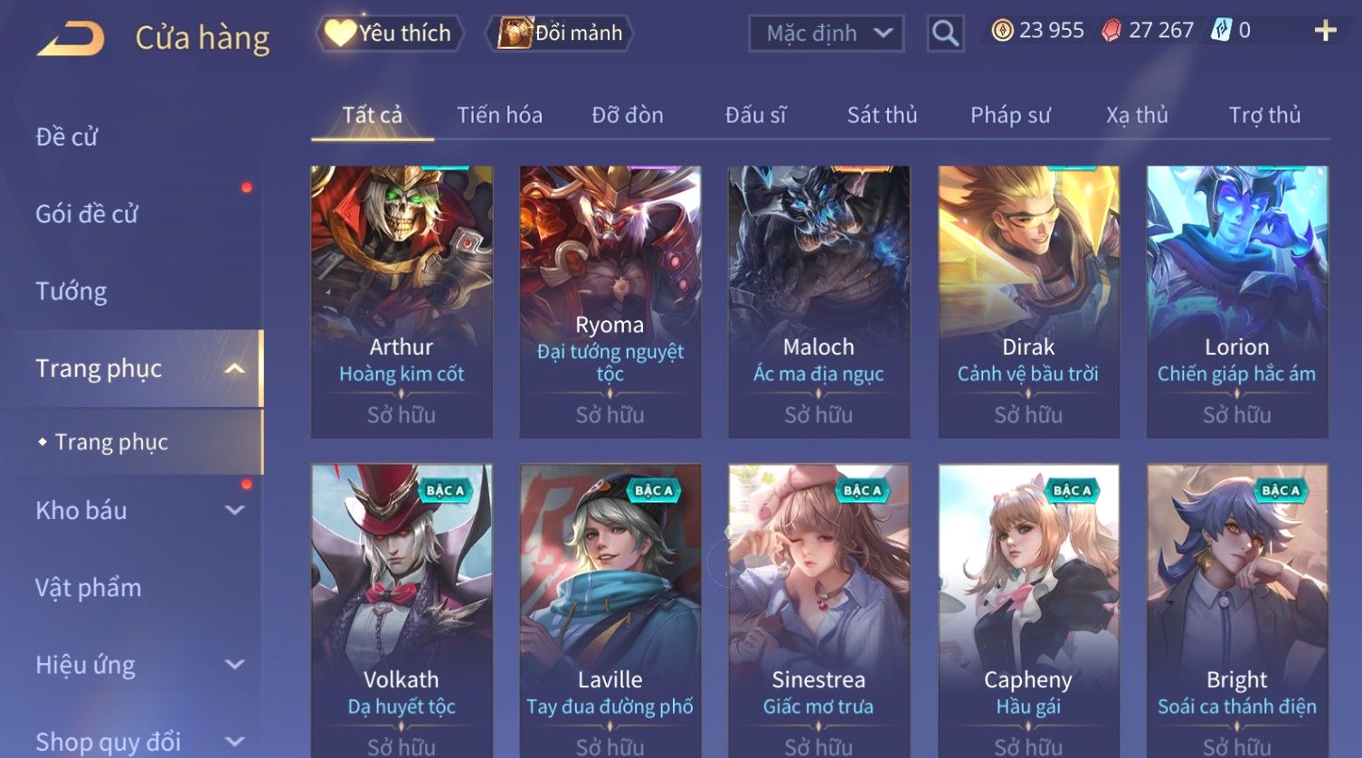Collapse the Trang phục sidebar section
This screenshot has height=758, width=1362.
(x=234, y=368)
